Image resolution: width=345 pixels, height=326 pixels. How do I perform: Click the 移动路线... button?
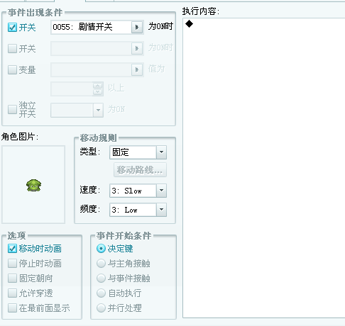tap(140, 170)
